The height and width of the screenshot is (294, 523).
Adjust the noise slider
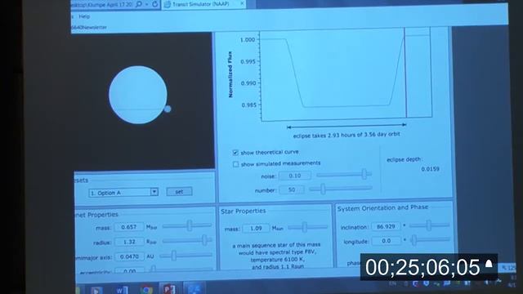tap(364, 174)
